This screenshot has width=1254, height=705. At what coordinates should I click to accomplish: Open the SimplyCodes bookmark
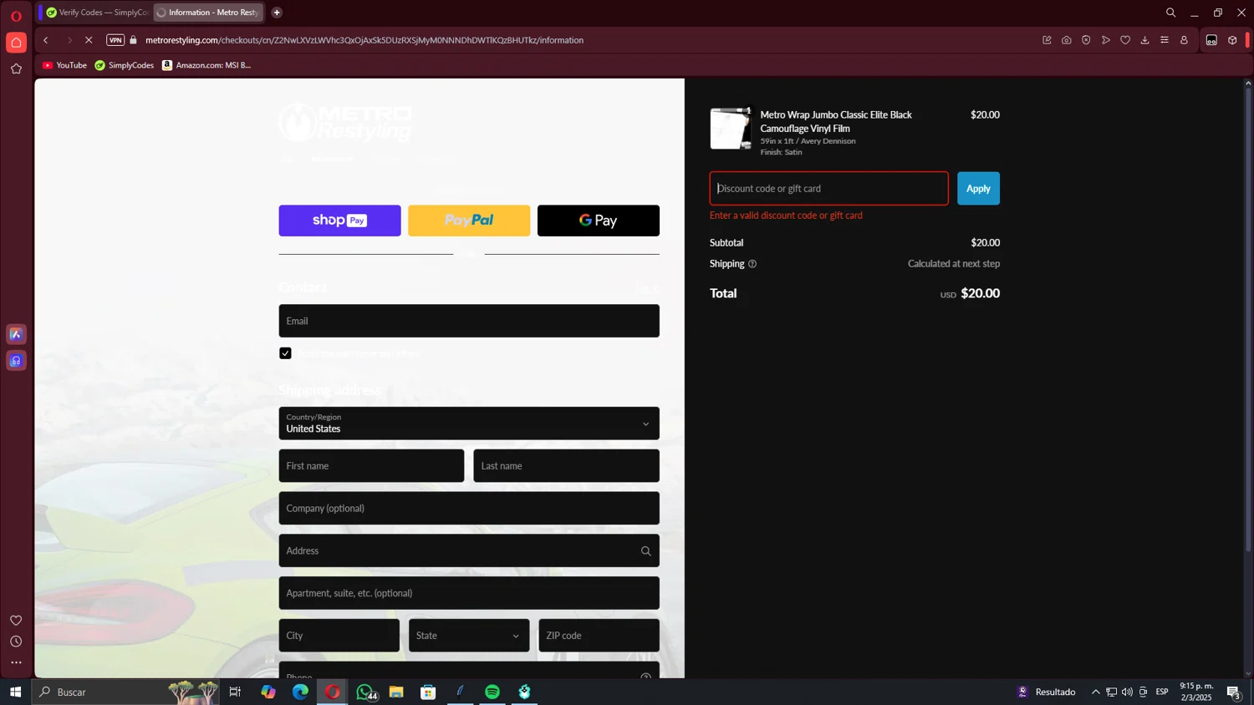tap(125, 65)
